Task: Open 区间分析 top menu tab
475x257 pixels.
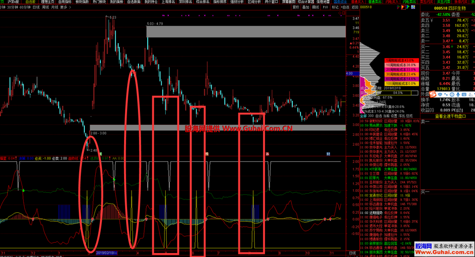Action: click(254, 2)
